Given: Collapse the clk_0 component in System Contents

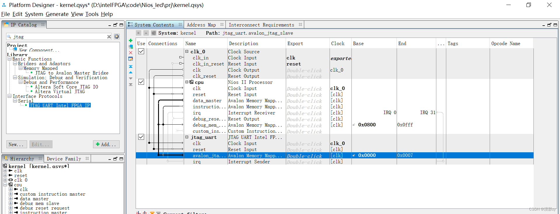Looking at the screenshot, I should (187, 51).
